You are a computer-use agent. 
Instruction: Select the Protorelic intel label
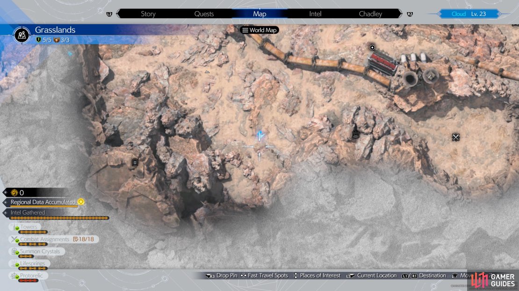pos(31,276)
